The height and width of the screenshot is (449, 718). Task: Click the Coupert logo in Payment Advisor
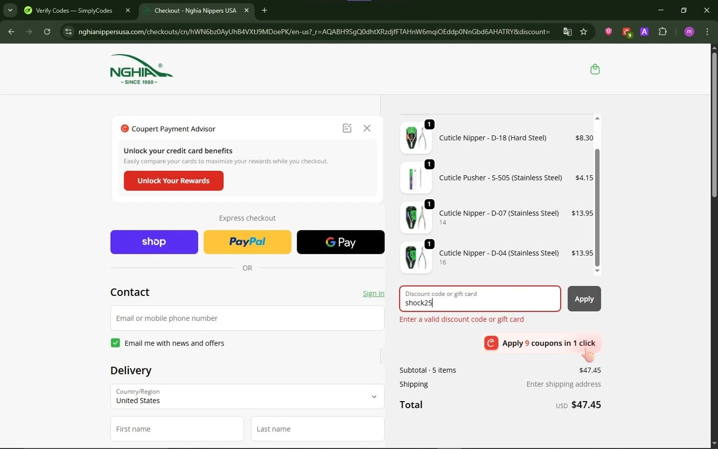[124, 128]
